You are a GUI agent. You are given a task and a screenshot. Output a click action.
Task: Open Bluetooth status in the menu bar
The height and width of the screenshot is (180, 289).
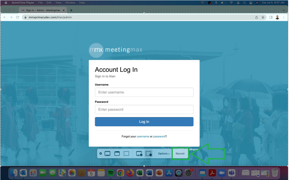point(216,3)
